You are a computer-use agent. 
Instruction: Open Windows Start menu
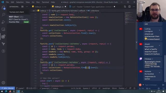point(2,91)
